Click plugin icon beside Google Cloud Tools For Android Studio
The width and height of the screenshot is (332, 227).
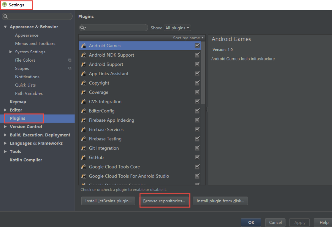(x=84, y=176)
